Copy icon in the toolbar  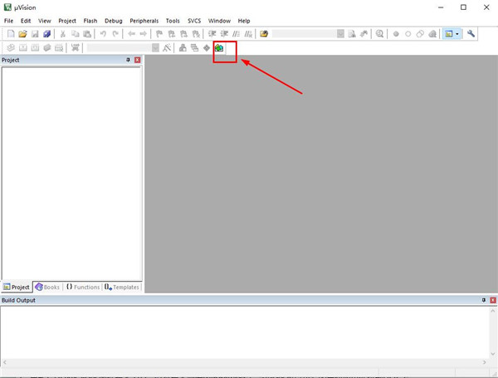tap(75, 34)
